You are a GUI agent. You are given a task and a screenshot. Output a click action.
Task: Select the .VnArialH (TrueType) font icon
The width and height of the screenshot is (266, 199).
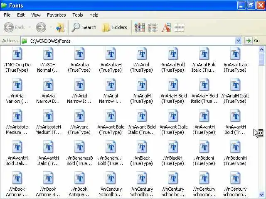[x=142, y=85]
